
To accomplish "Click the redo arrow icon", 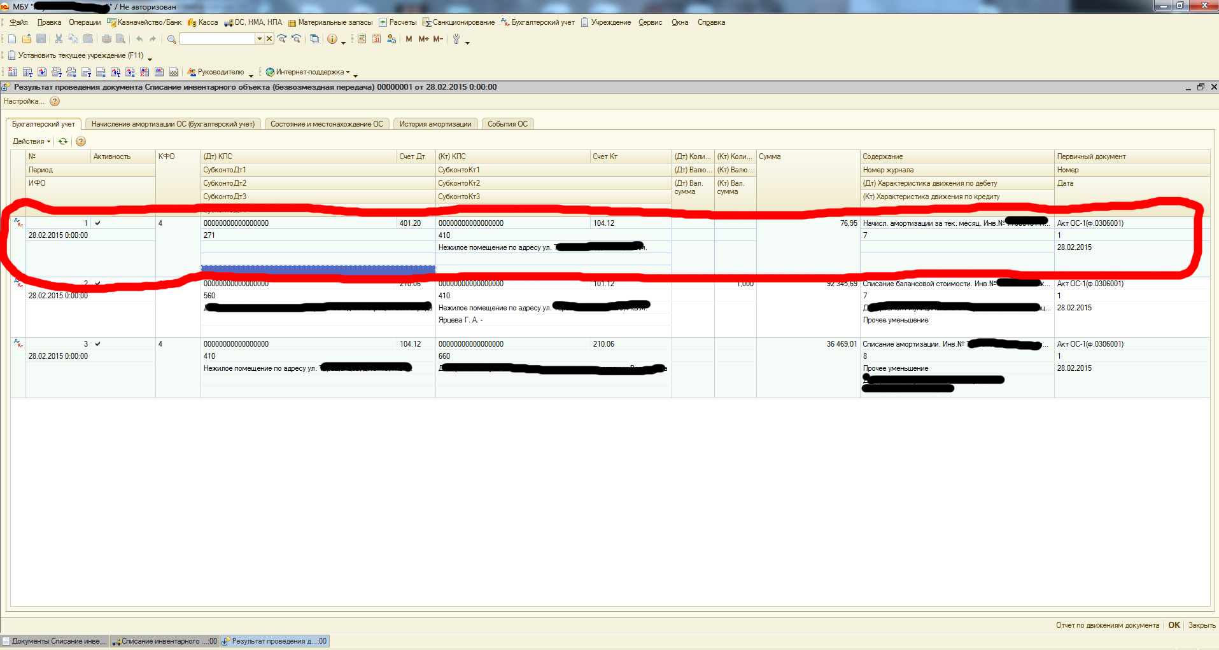I will 153,39.
